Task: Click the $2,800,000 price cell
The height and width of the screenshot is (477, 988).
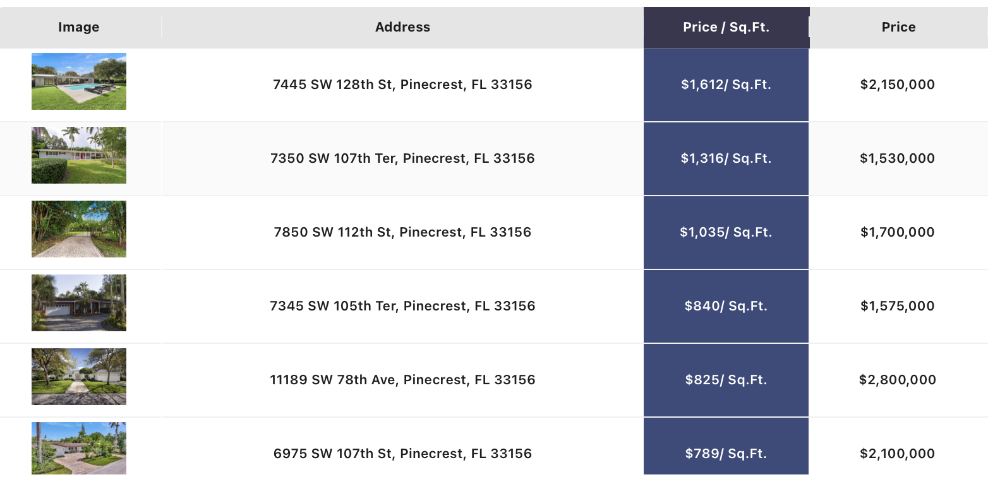Action: click(x=898, y=380)
